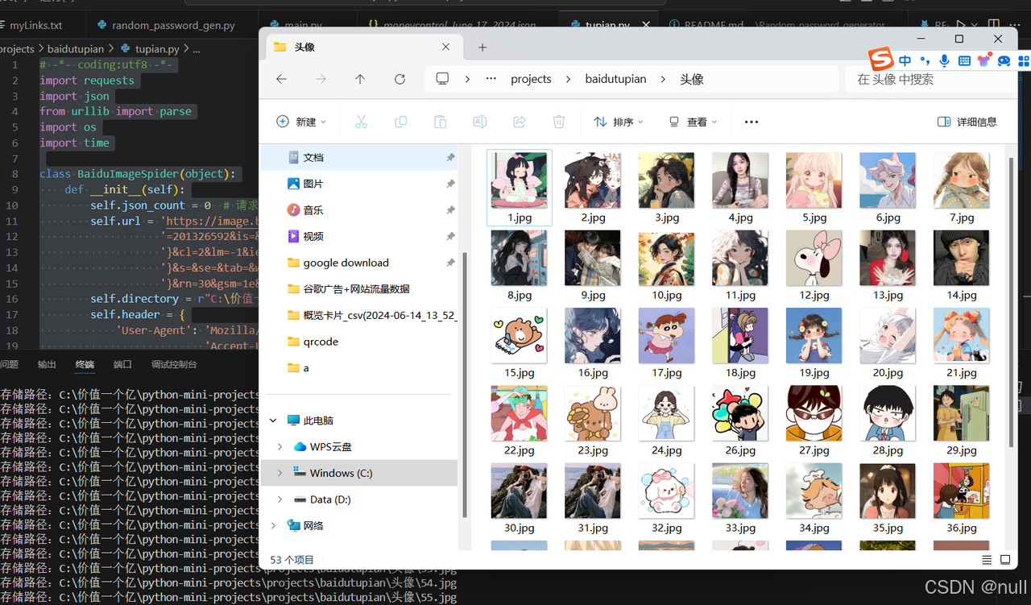Select thumbnail 12.jpg Snoopy image

click(814, 266)
